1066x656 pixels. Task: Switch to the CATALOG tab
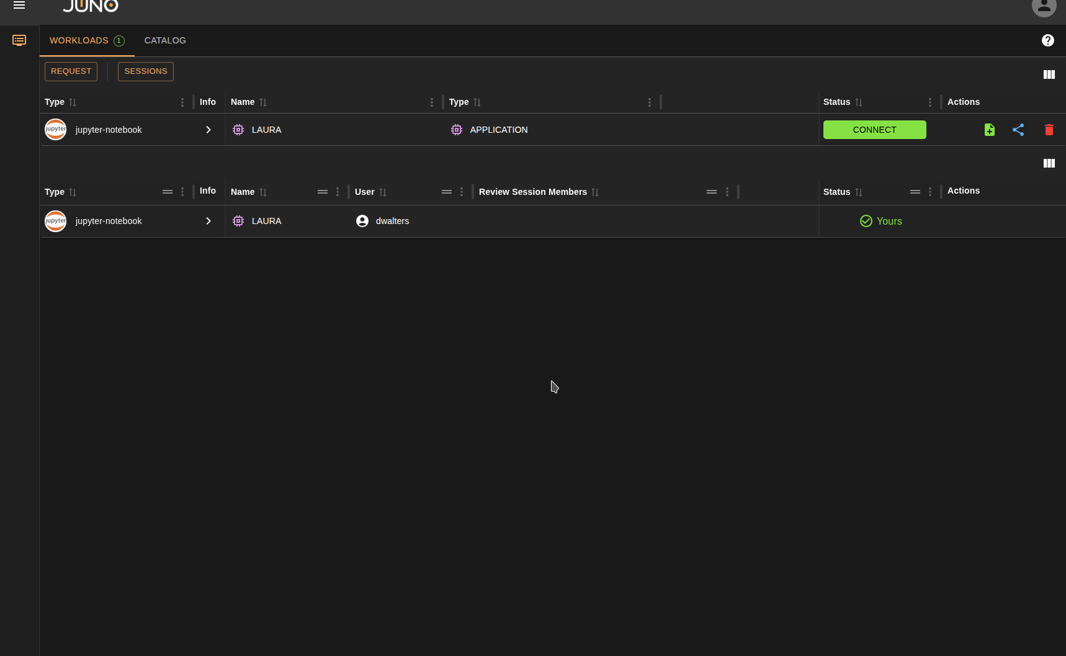tap(164, 40)
